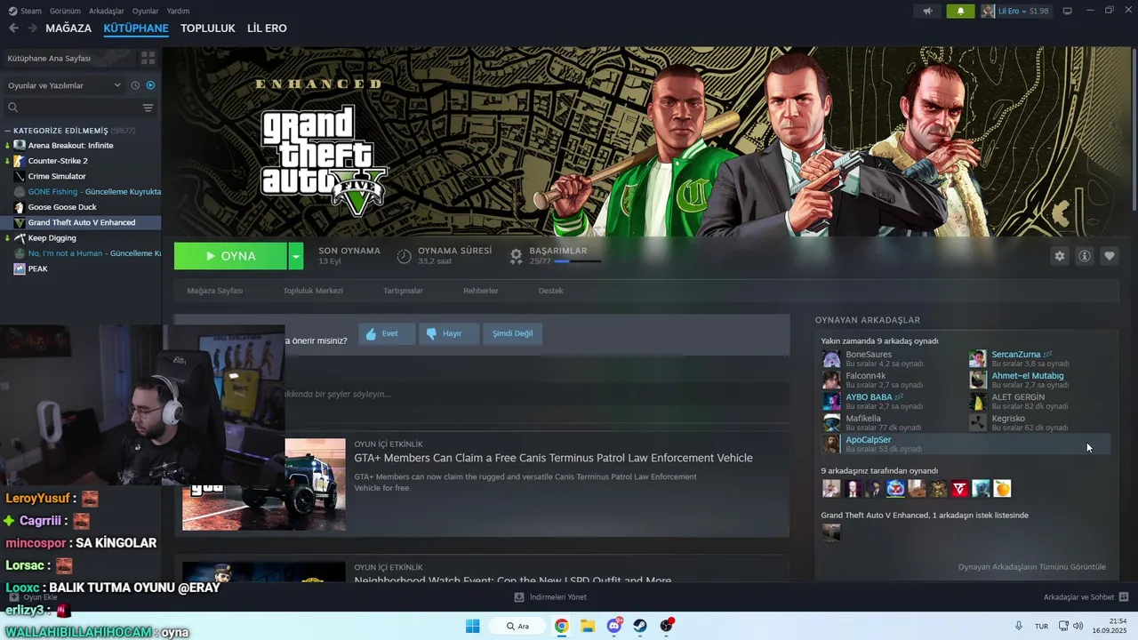Open Rehberler link
This screenshot has width=1138, height=640.
tap(480, 291)
